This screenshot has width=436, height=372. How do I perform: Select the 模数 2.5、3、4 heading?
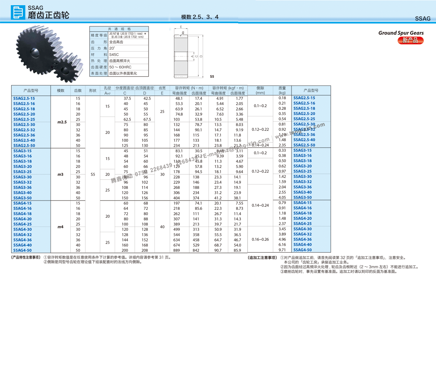tap(200, 17)
